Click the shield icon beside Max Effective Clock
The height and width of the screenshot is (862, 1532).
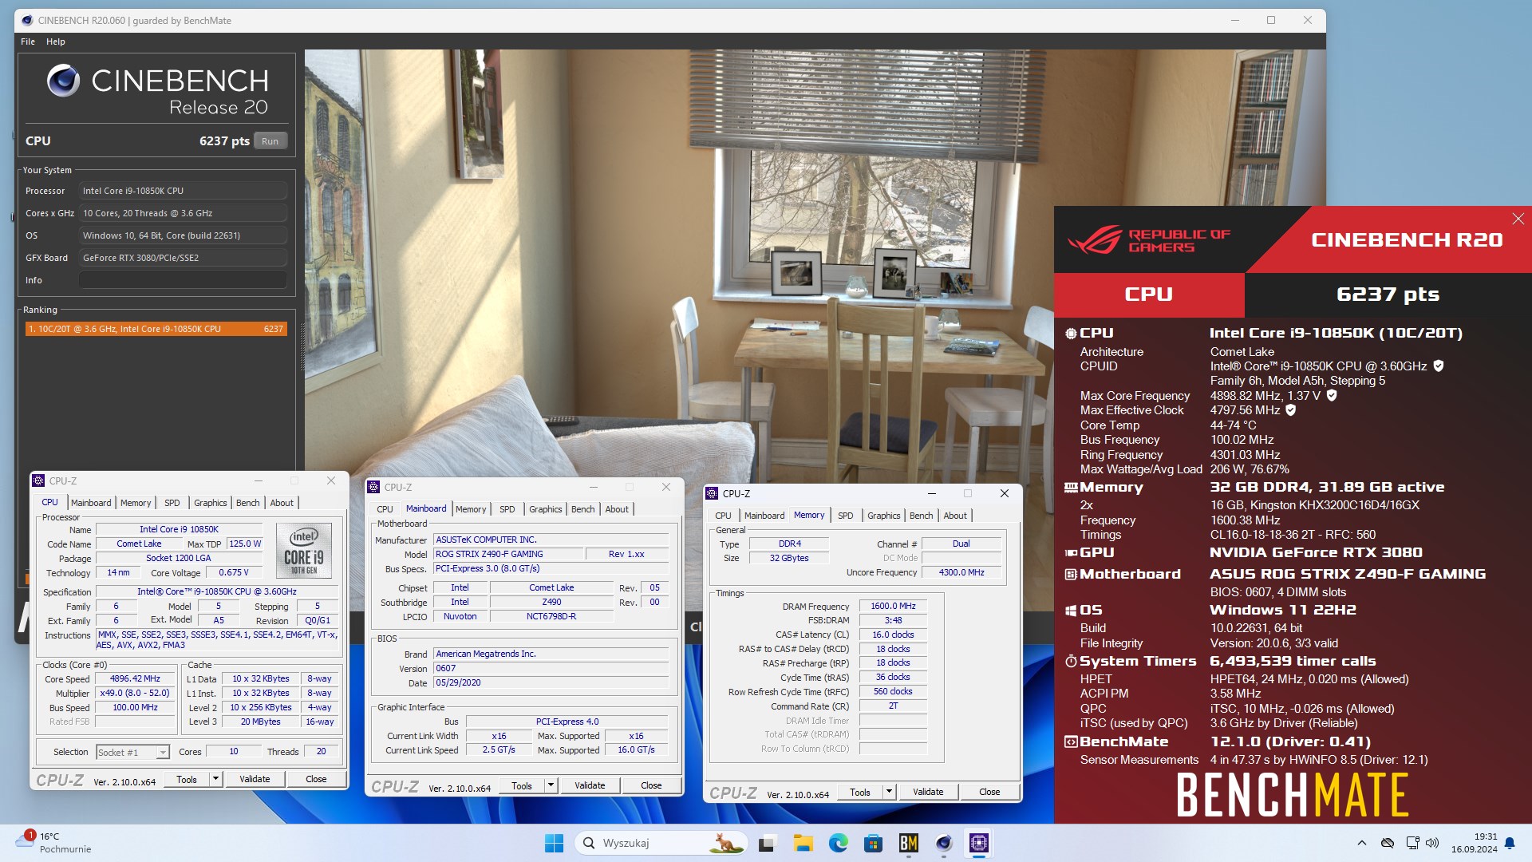coord(1291,410)
